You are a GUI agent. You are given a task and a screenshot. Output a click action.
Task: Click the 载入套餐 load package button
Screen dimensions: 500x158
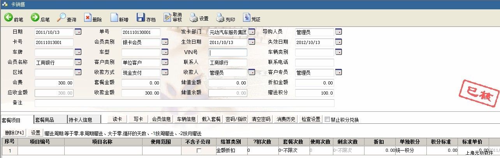[x=211, y=119]
